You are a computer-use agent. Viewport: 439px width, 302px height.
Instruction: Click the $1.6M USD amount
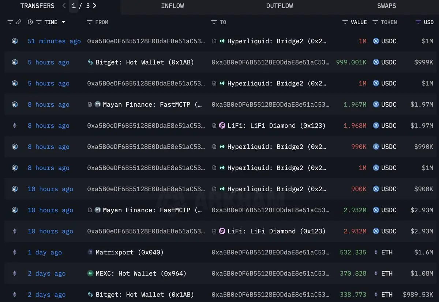click(x=424, y=253)
